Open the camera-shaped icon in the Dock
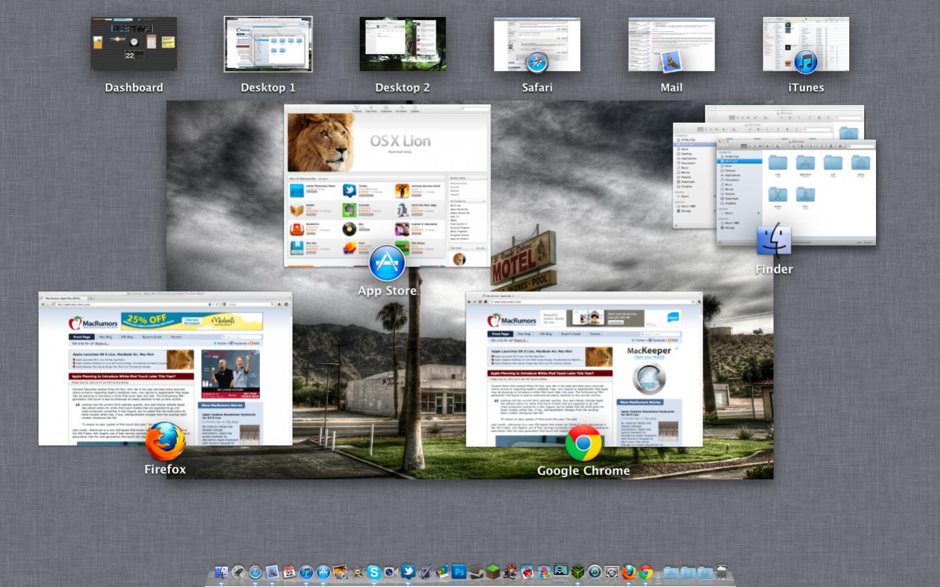Screen dimensions: 940x587 click(x=391, y=572)
